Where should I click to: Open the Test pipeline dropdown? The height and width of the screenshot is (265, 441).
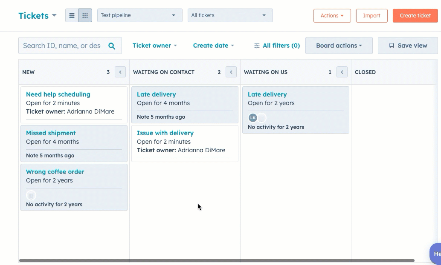140,15
